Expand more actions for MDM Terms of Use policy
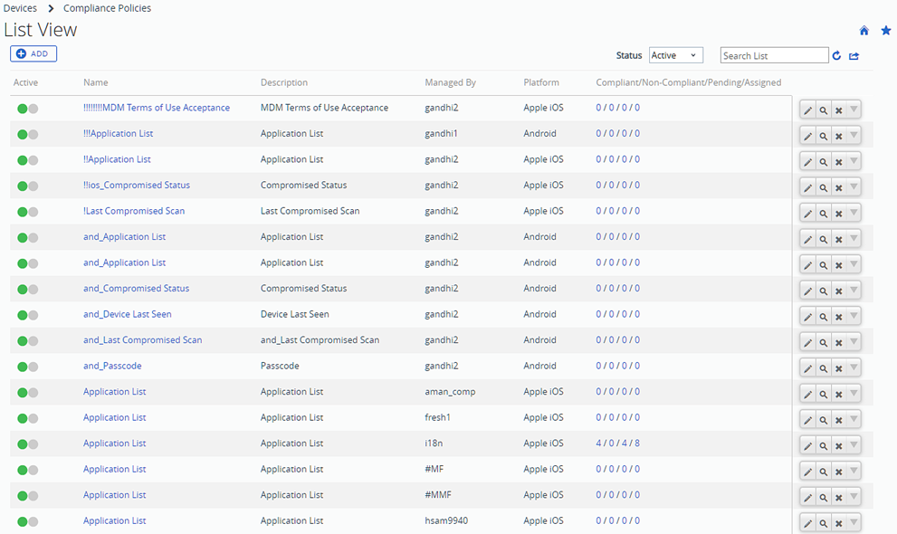 pos(854,110)
